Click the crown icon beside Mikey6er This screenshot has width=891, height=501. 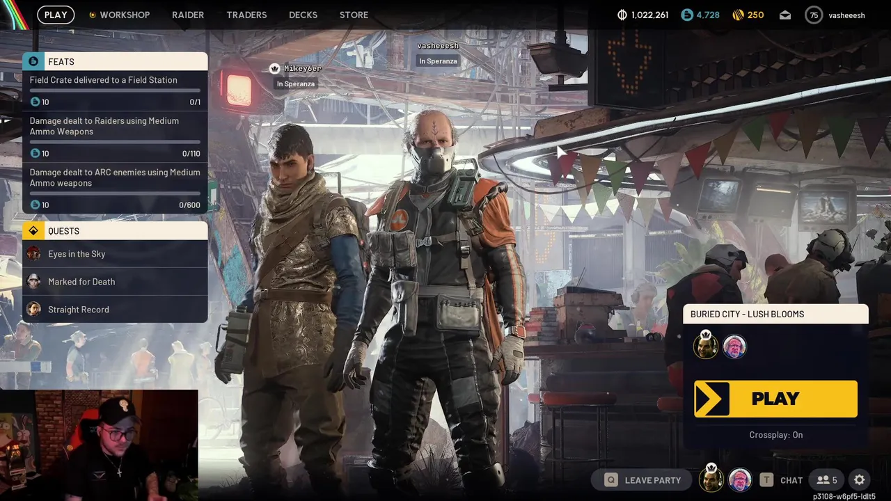275,68
